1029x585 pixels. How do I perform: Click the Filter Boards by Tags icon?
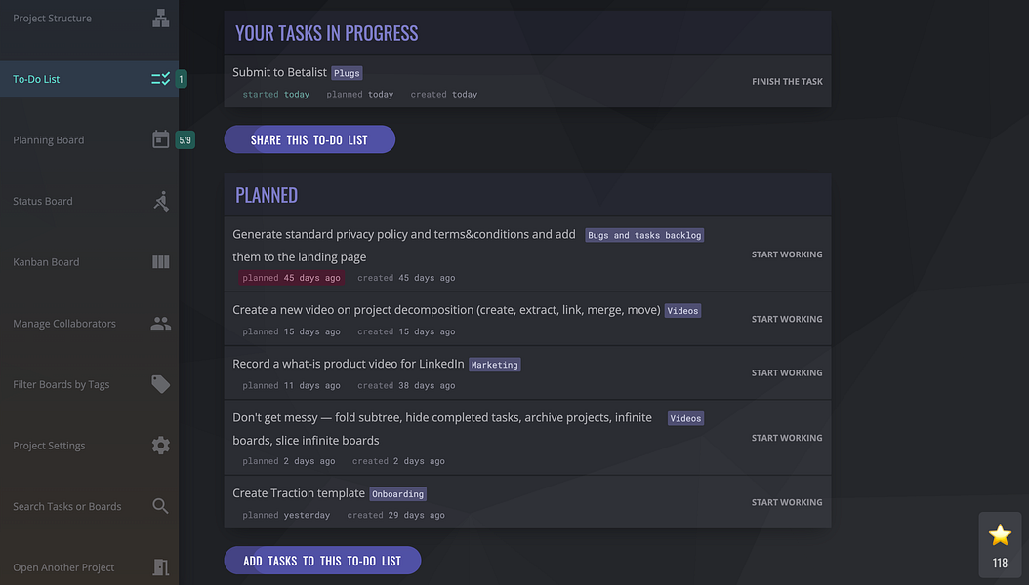(161, 384)
